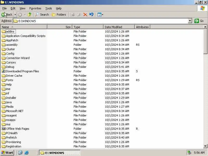Click the vertical scrollbar thumb
This screenshot has width=208, height=156.
pos(205,41)
